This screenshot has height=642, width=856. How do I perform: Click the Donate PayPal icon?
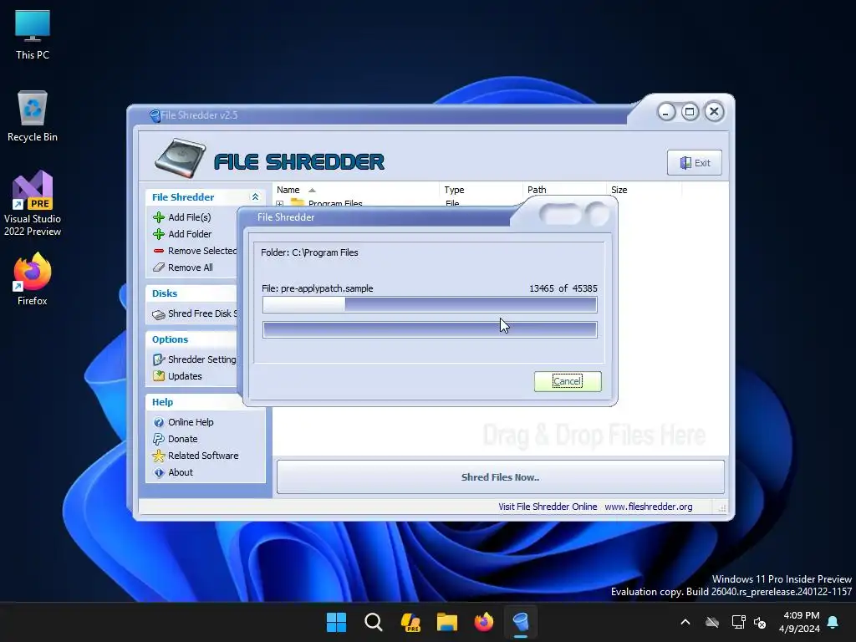(x=159, y=439)
